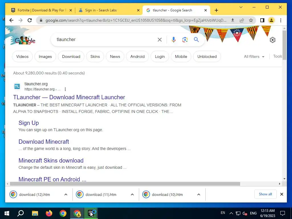
Task: Open the download (11).htm file
Action: pos(101,194)
